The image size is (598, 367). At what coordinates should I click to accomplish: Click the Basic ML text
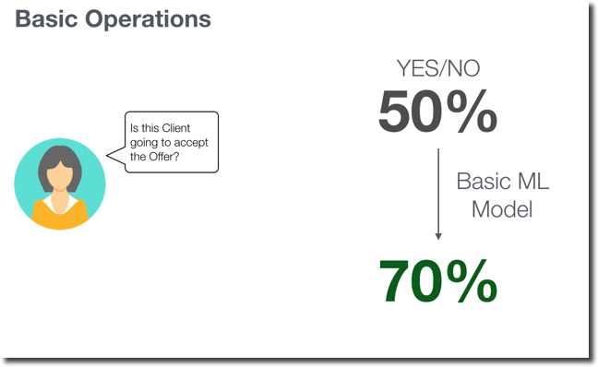click(503, 181)
